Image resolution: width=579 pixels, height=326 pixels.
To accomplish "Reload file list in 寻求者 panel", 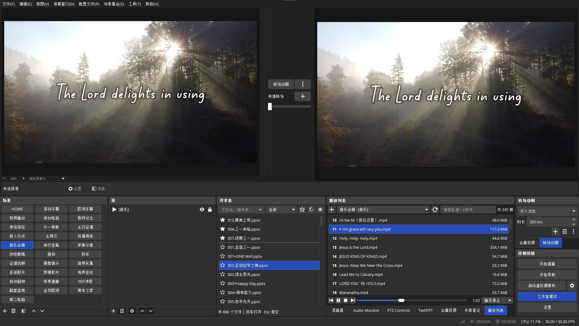I will (x=311, y=209).
